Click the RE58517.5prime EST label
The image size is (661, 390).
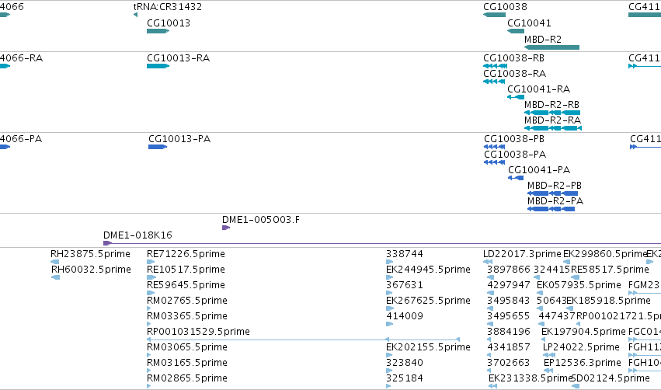(x=610, y=270)
